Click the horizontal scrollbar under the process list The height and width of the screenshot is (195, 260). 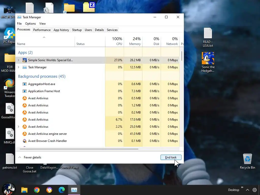(79, 149)
